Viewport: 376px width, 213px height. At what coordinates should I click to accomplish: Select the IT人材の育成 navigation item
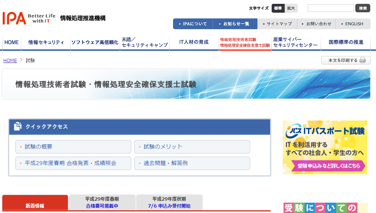click(x=194, y=43)
